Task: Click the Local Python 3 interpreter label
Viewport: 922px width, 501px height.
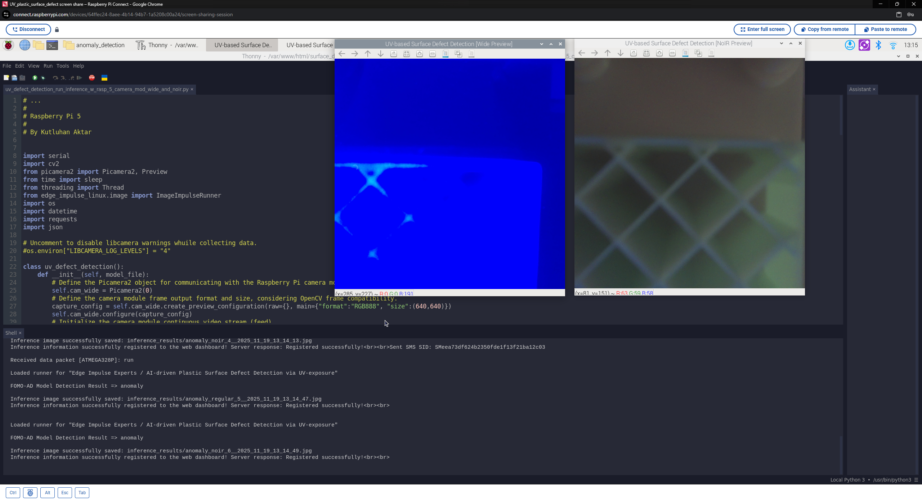Action: click(847, 480)
